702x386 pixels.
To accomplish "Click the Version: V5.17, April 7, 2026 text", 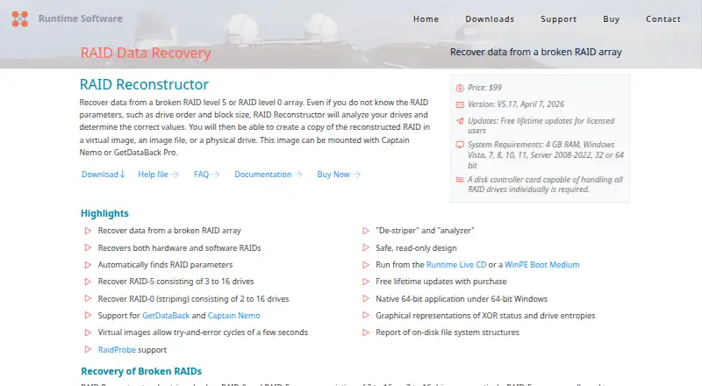I will coord(516,104).
